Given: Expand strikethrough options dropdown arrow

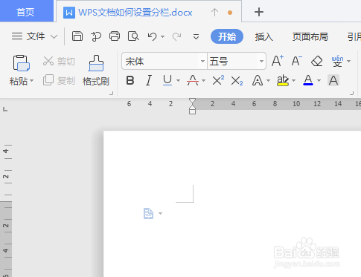Looking at the screenshot, I should [204, 80].
